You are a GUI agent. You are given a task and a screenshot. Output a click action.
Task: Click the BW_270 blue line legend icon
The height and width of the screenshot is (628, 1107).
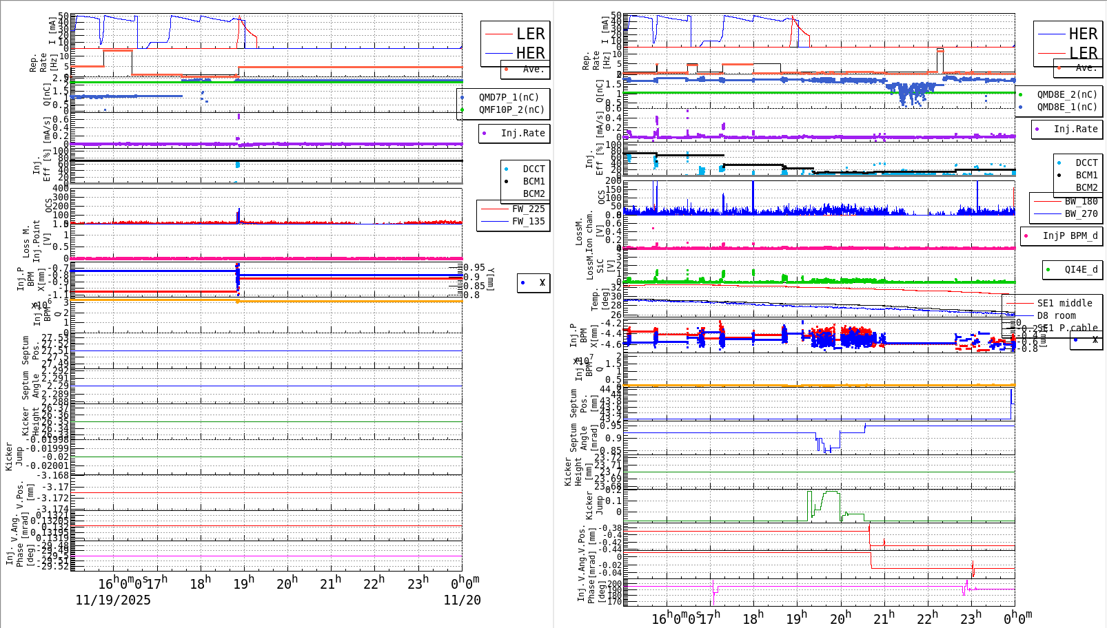coord(1046,213)
